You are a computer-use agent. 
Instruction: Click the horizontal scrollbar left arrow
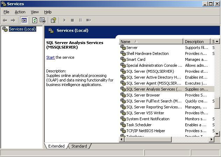pos(121,140)
